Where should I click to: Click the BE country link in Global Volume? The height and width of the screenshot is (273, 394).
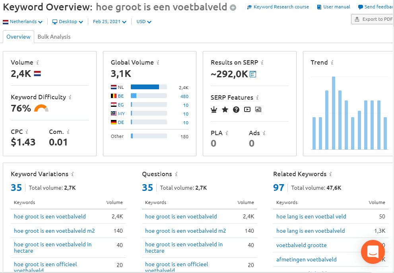120,96
